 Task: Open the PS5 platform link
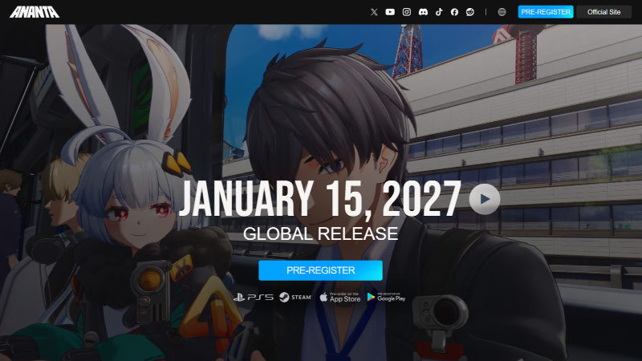coord(254,298)
